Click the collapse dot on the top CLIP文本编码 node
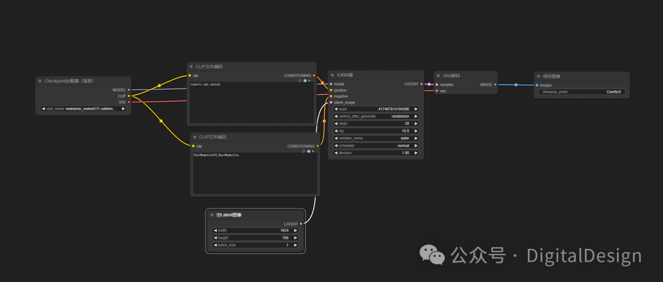The image size is (663, 282). pyautogui.click(x=191, y=67)
